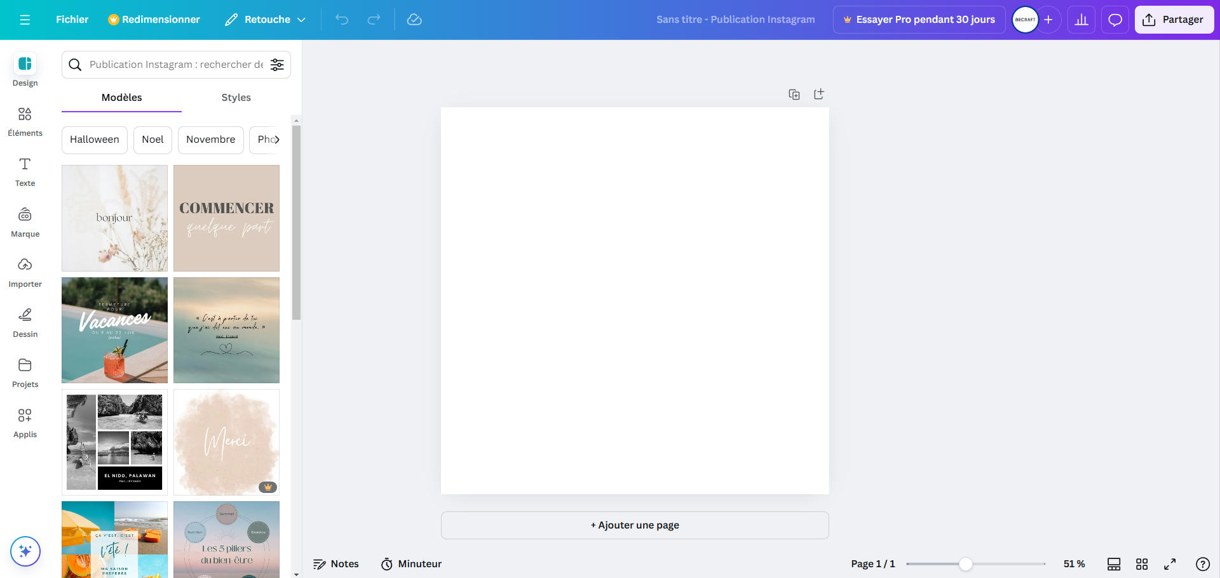Switch to the Modèles tab
1220x578 pixels.
click(121, 98)
